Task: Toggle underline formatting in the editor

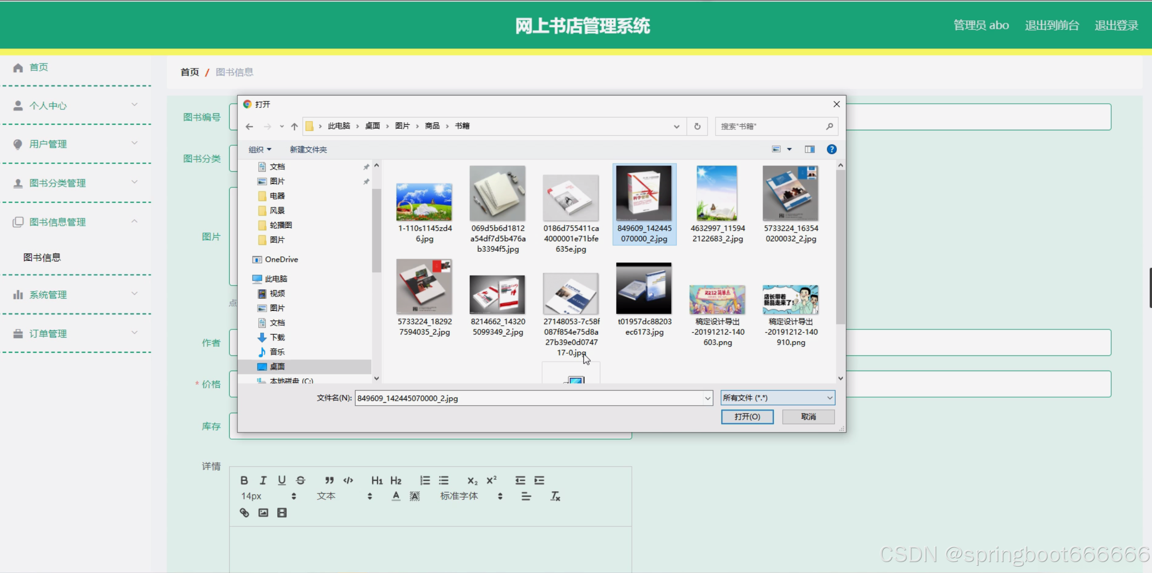Action: click(x=282, y=480)
